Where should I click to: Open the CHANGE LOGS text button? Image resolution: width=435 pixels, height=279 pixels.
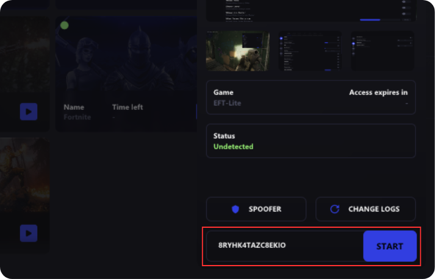tap(373, 209)
